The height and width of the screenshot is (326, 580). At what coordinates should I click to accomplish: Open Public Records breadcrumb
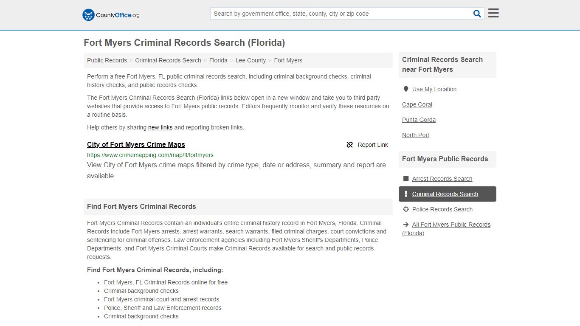click(x=107, y=60)
